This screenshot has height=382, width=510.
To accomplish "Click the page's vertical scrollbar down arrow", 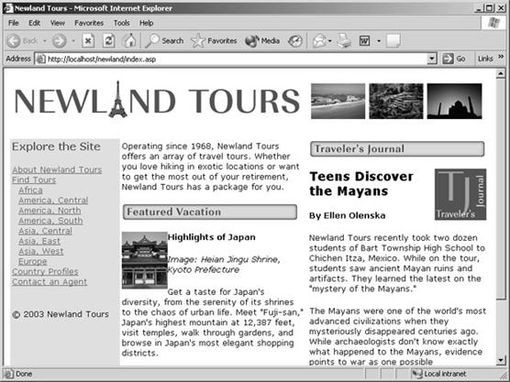I will tap(501, 360).
